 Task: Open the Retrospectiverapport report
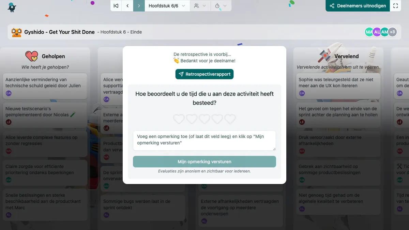[x=204, y=74]
